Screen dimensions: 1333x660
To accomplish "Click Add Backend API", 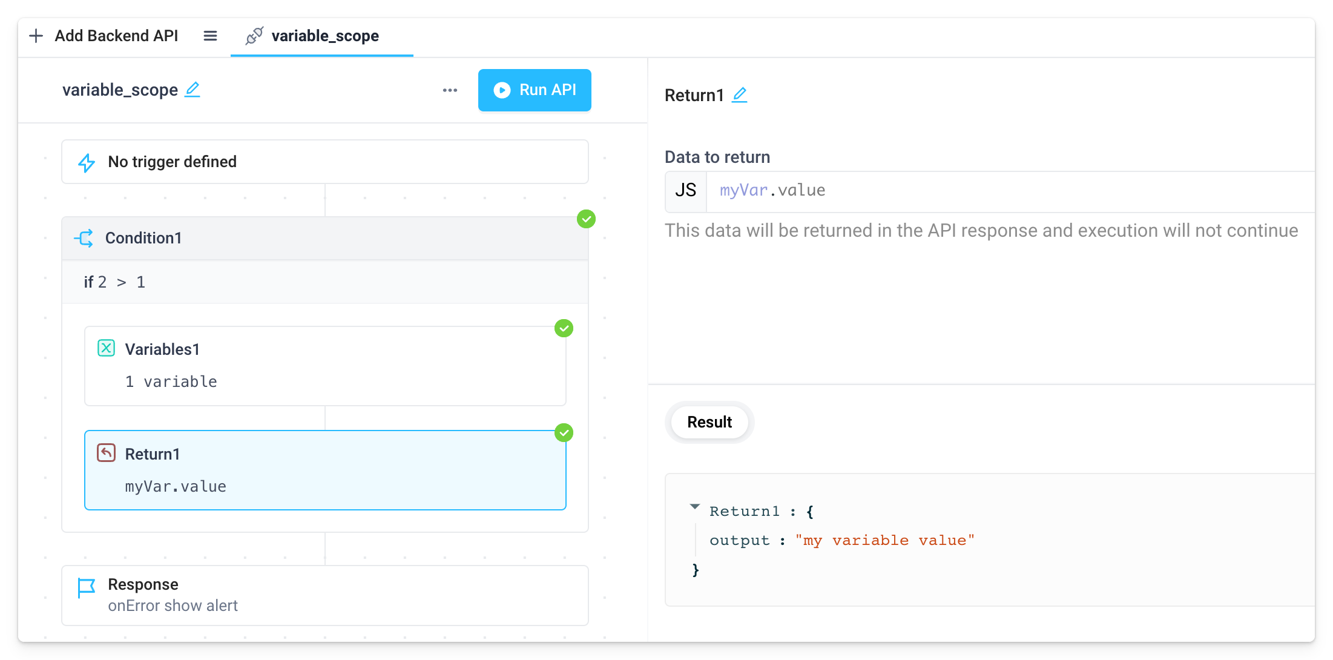I will [x=116, y=36].
